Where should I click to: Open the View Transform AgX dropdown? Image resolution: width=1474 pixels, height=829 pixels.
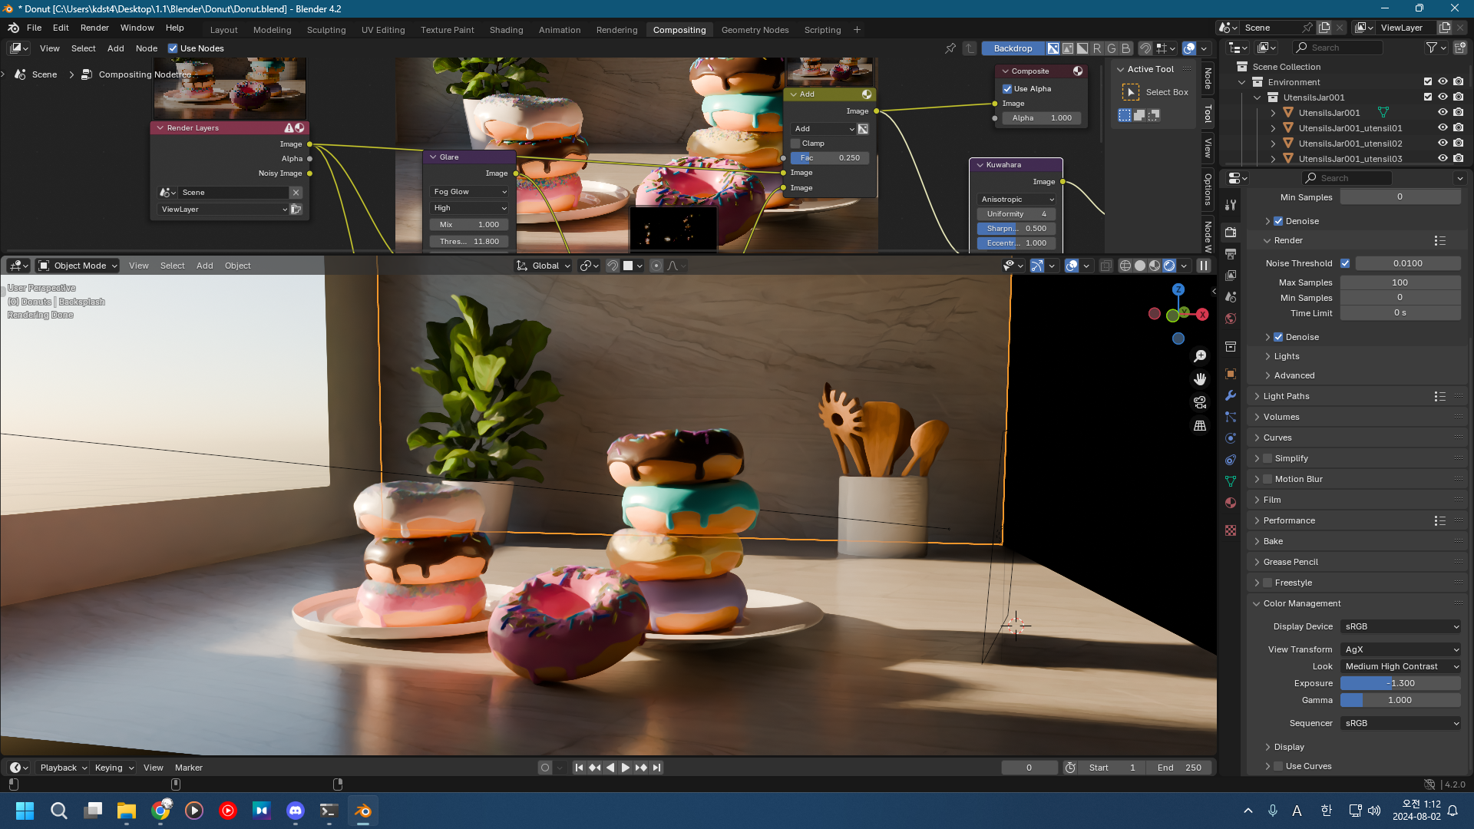(x=1401, y=649)
